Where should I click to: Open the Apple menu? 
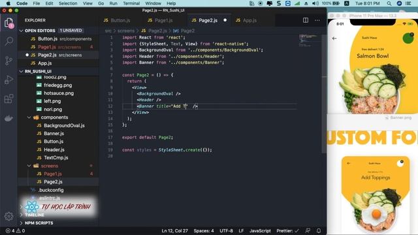[8, 3]
